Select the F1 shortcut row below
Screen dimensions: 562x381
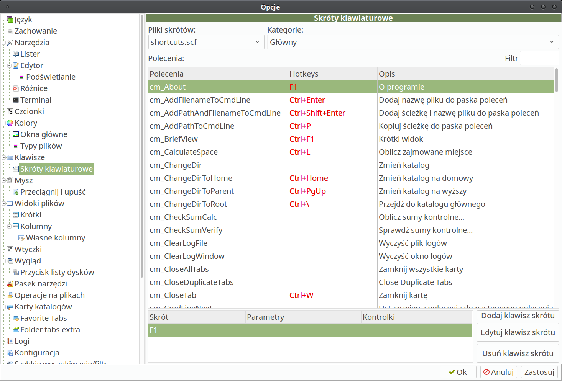coord(310,330)
